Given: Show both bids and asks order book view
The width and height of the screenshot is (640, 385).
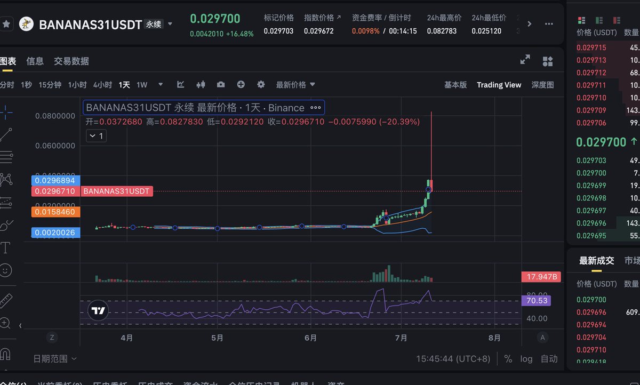Looking at the screenshot, I should 582,20.
